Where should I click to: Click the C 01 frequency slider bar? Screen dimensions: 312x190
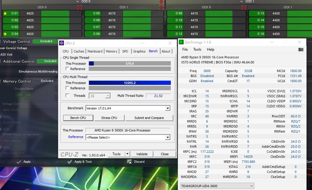pyautogui.click(x=61, y=13)
